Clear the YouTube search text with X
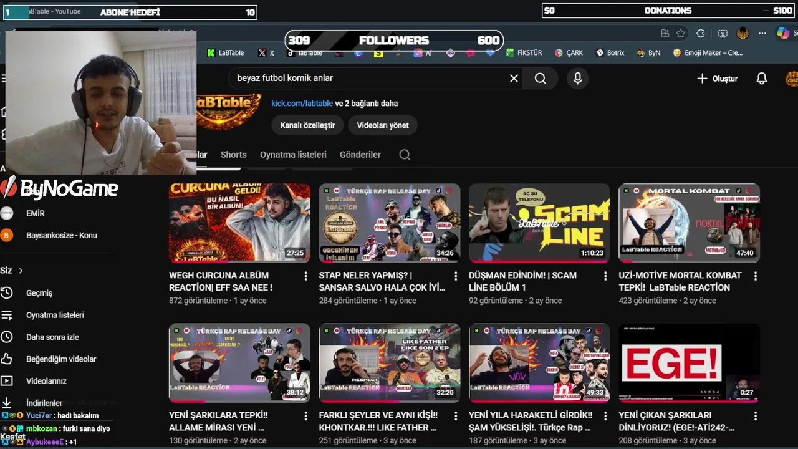 pos(514,78)
